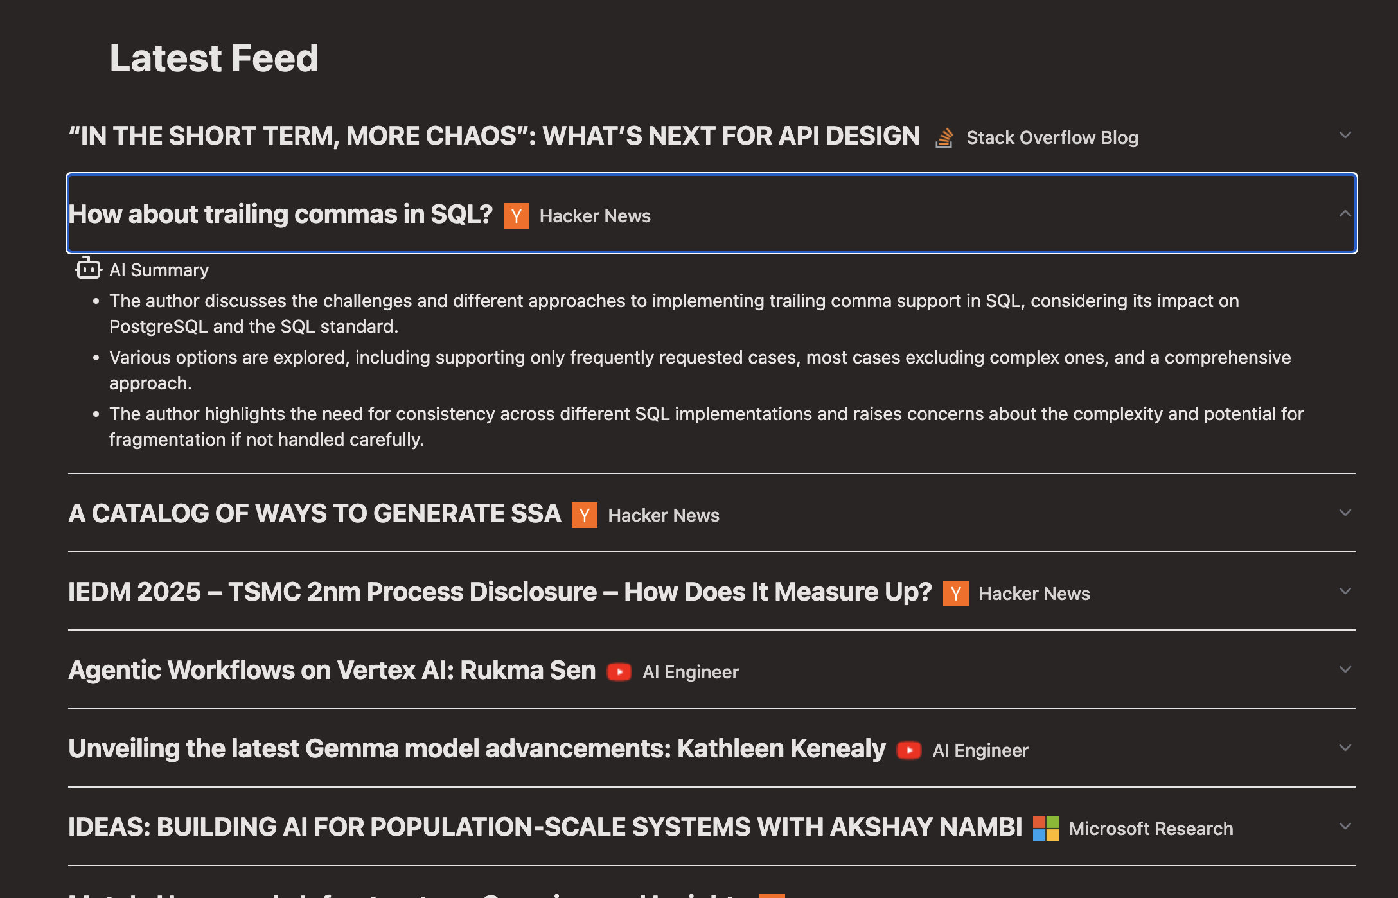Click YouTube icon next to Gemma advancements article
Screen dimensions: 1398x898
pyautogui.click(x=908, y=750)
